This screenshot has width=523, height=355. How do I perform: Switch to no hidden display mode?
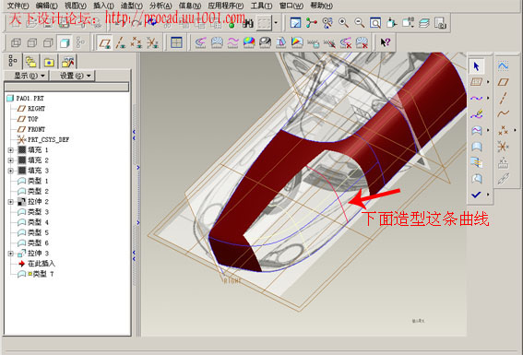(48, 42)
